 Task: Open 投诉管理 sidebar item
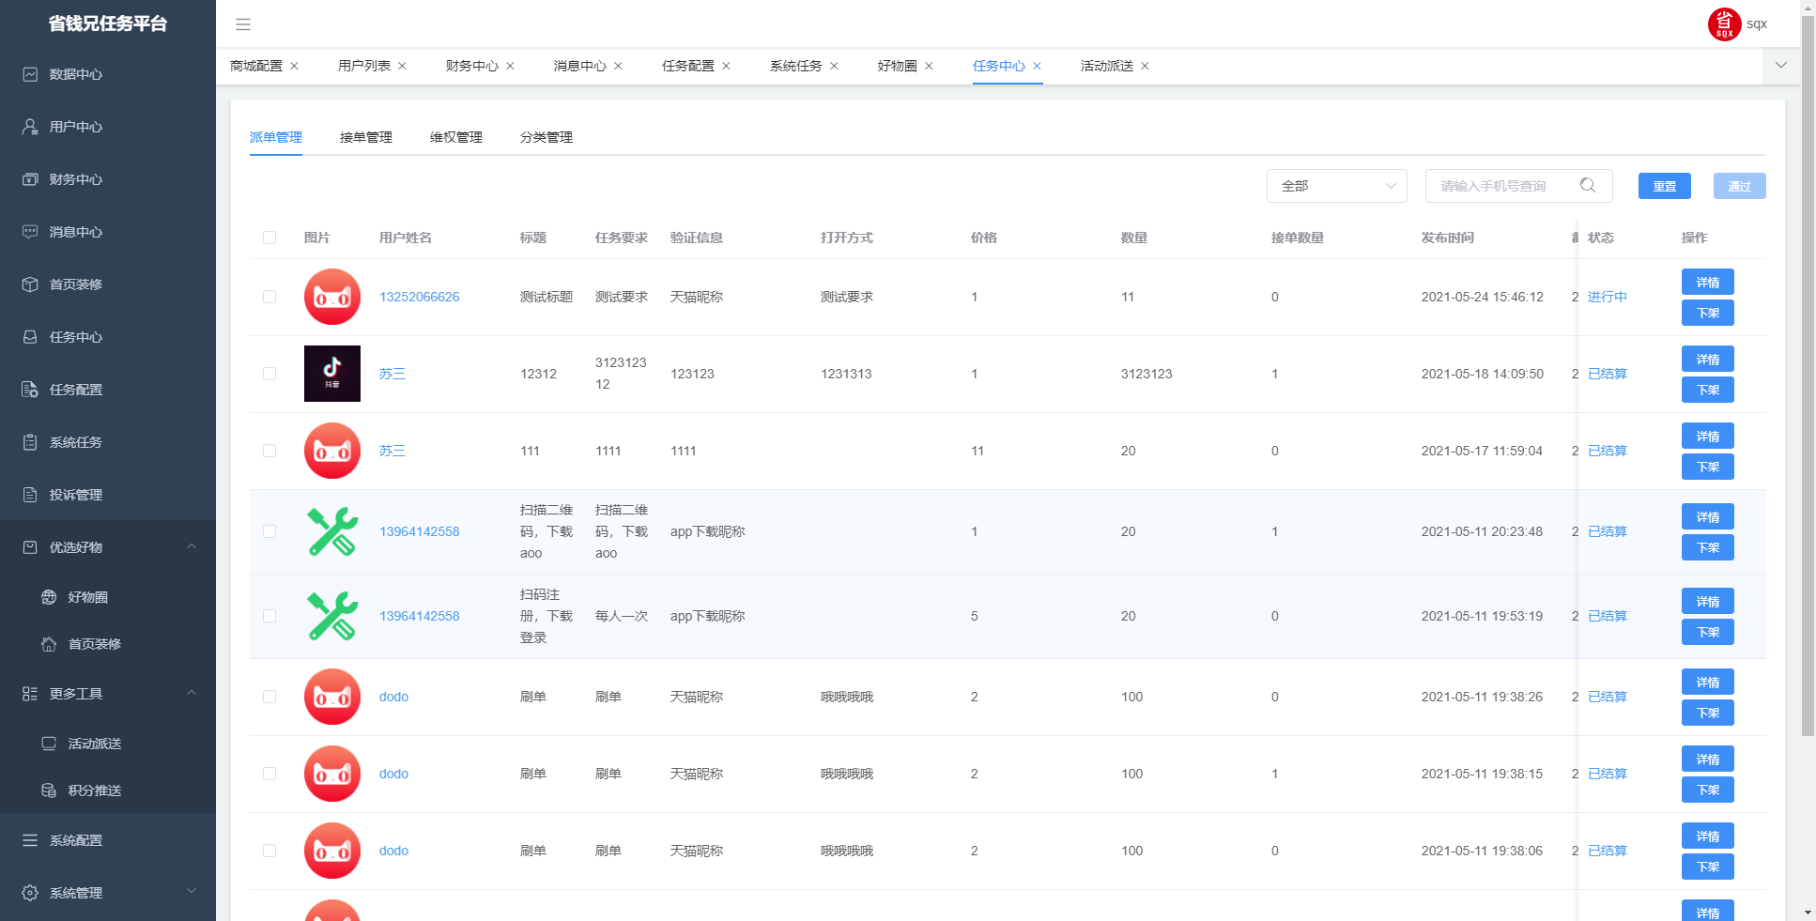76,495
